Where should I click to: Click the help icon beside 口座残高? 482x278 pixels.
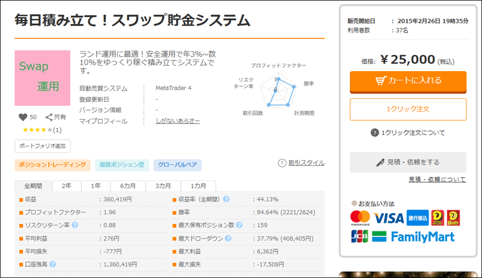click(x=53, y=264)
